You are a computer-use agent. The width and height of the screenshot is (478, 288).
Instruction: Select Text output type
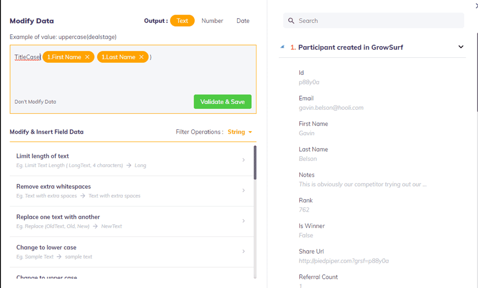[182, 21]
